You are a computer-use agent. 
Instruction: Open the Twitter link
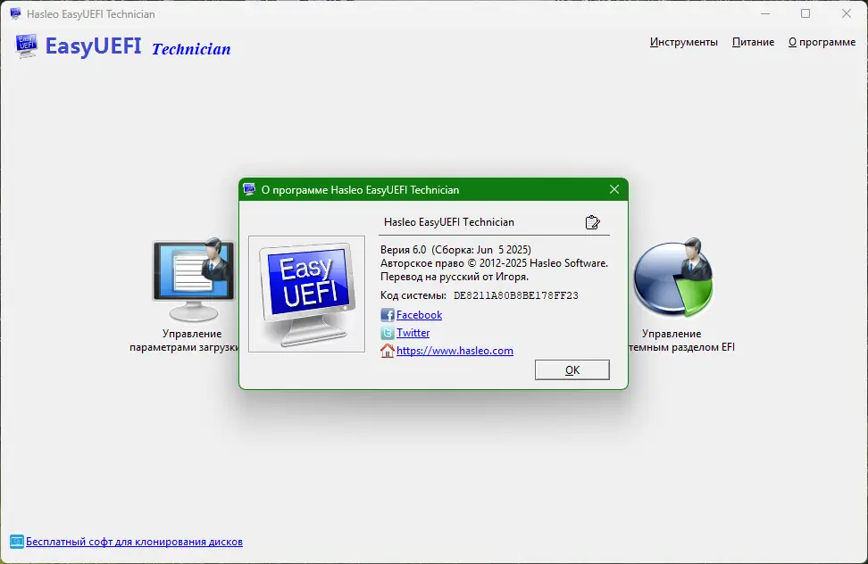coord(413,333)
